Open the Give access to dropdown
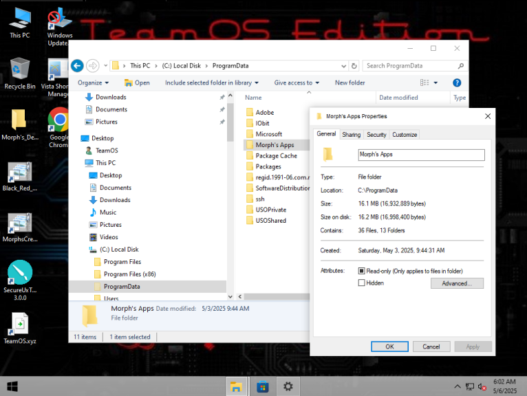The image size is (527, 396). click(x=297, y=82)
